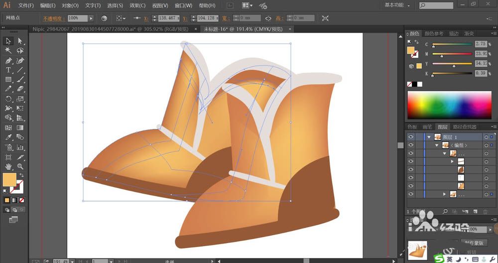Screen dimensions: 498x263
Task: Switch to the 渐变 panel tab
Action: click(x=469, y=34)
